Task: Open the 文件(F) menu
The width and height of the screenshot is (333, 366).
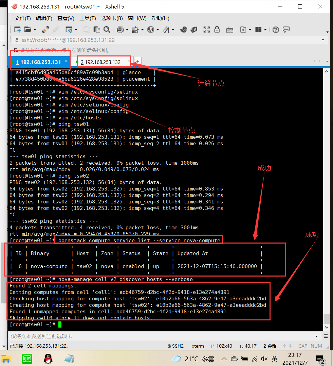Action: 23,18
